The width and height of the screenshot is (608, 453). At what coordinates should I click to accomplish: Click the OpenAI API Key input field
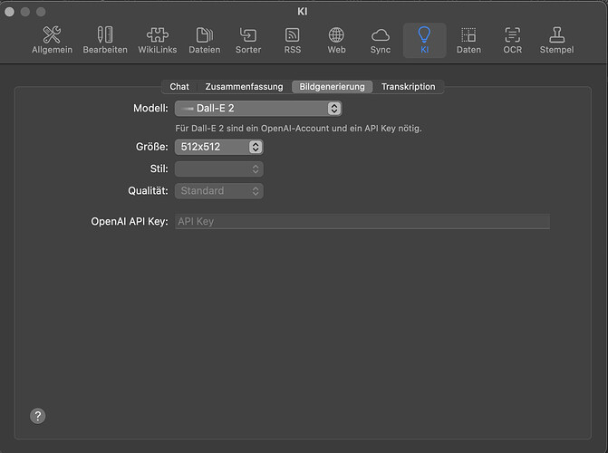(361, 221)
